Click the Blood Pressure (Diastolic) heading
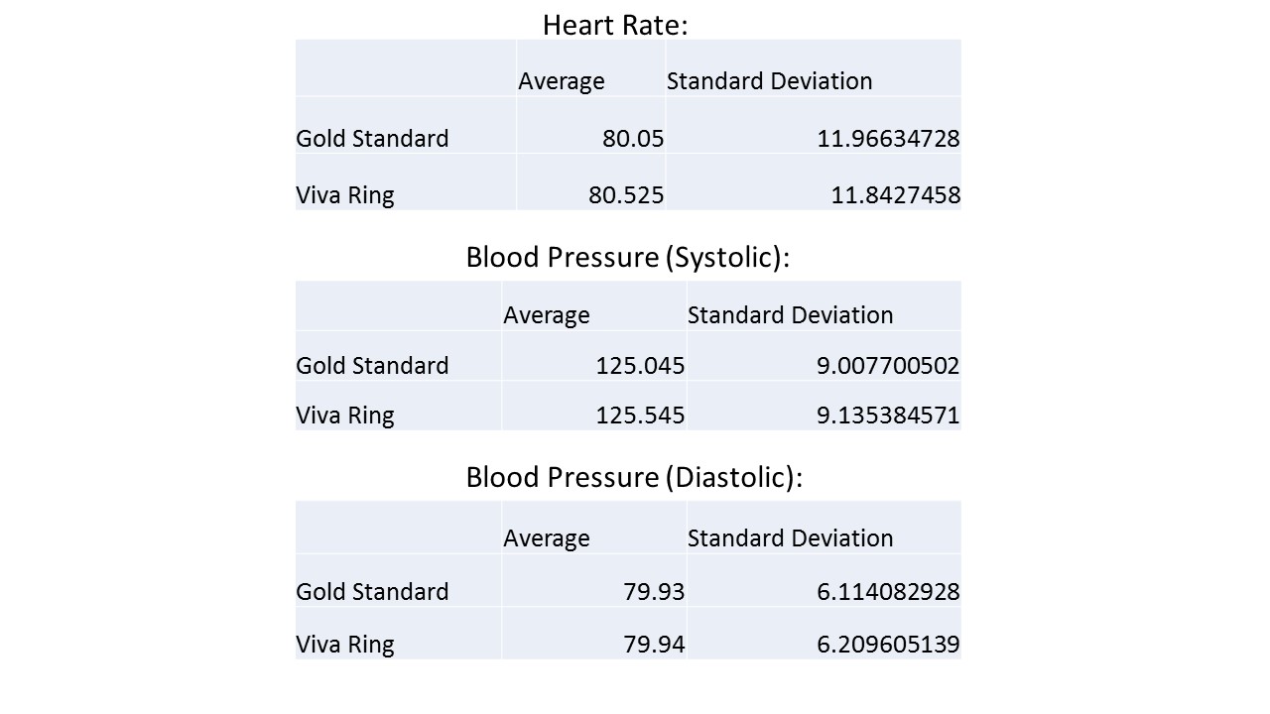1270x714 pixels. (x=633, y=477)
